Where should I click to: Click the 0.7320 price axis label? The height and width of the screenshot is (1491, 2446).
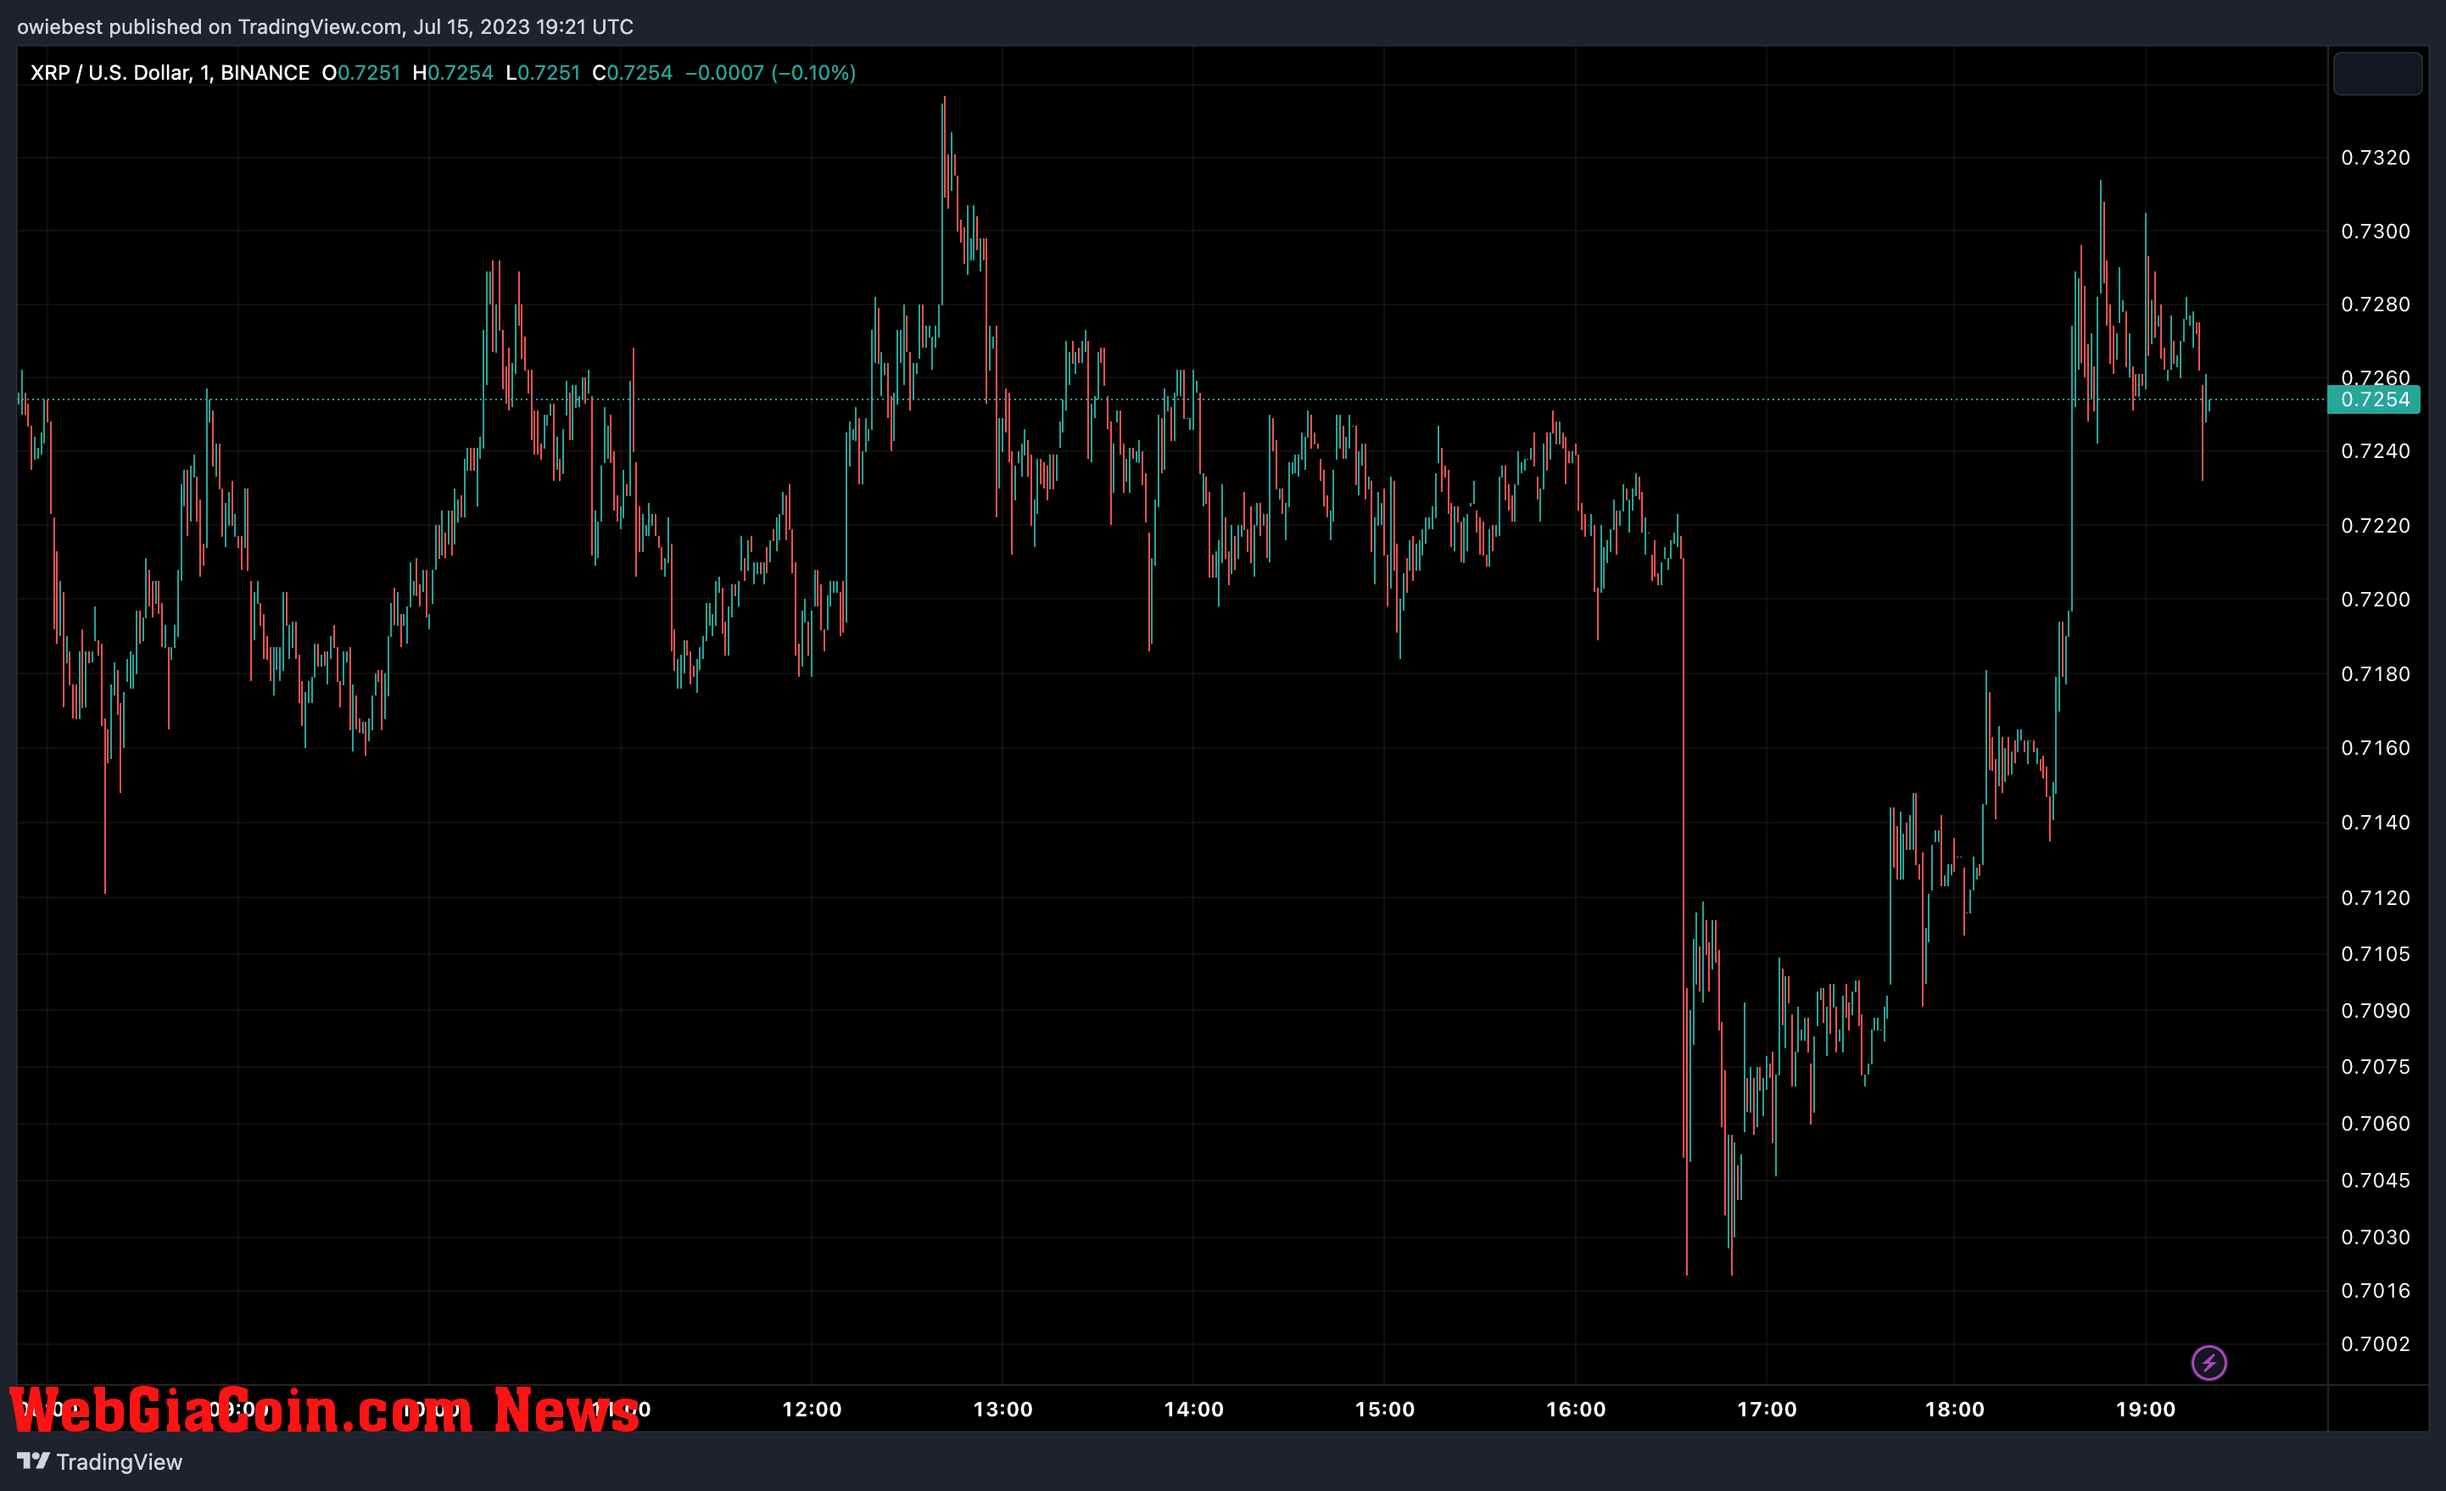[x=2376, y=158]
